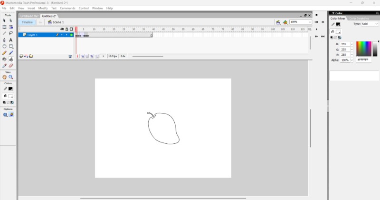Open the stage zoom percentage dropdown

[310, 22]
